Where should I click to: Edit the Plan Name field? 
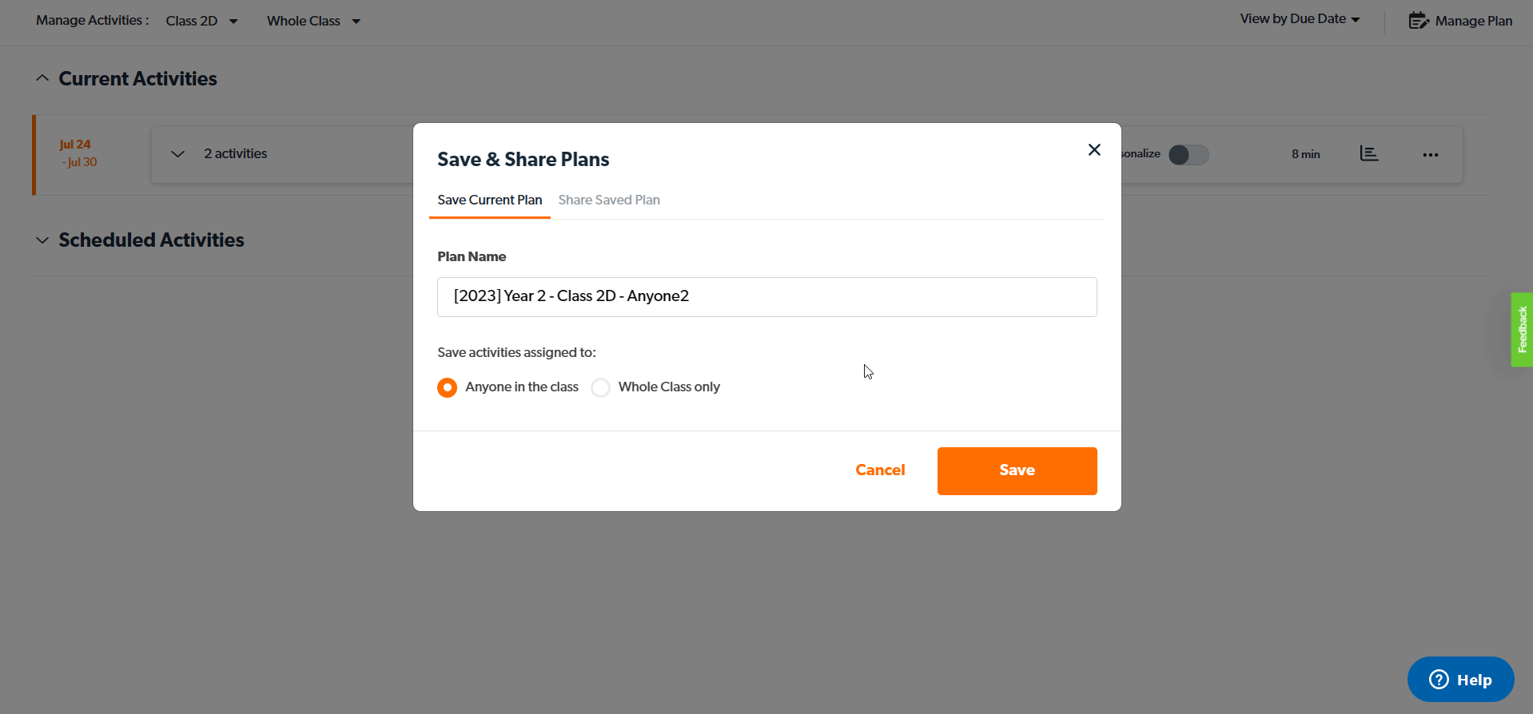click(x=766, y=296)
